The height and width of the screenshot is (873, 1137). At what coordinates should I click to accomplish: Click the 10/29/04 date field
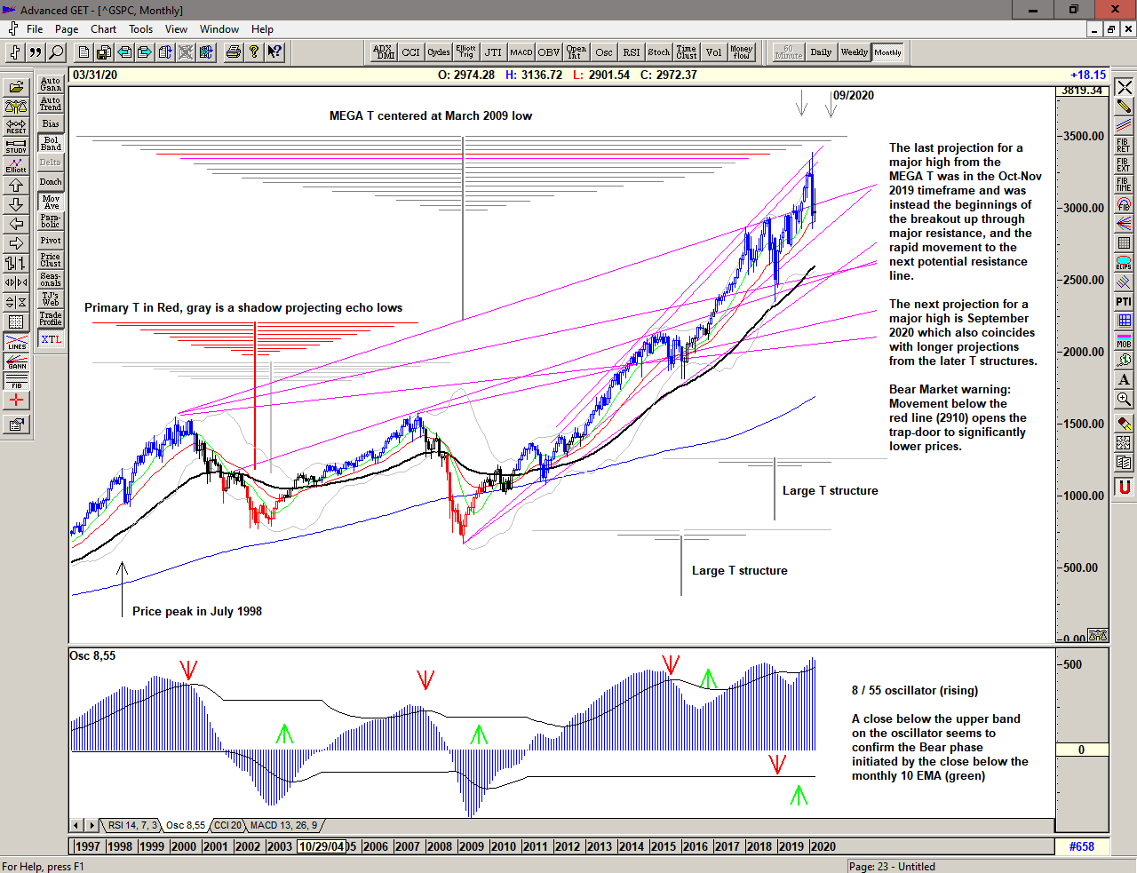click(322, 846)
